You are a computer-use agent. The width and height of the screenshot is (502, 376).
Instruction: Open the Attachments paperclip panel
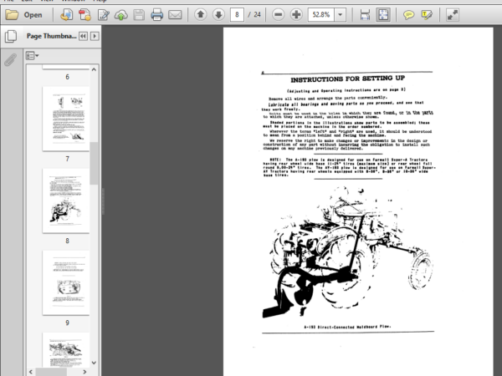pos(11,60)
